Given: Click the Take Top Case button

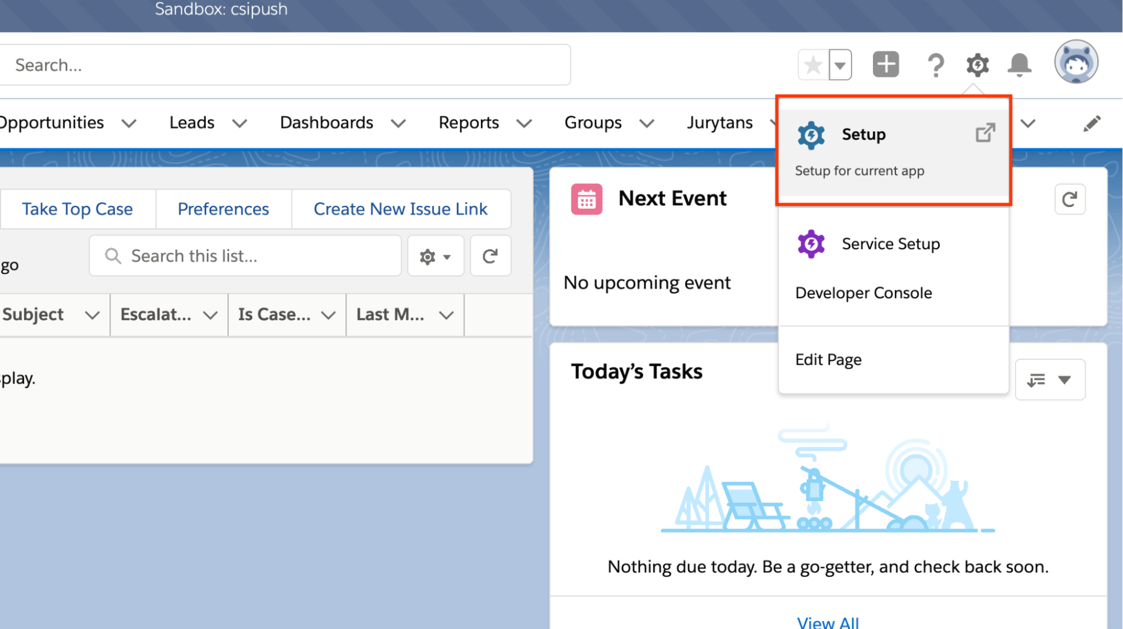Looking at the screenshot, I should pyautogui.click(x=77, y=209).
